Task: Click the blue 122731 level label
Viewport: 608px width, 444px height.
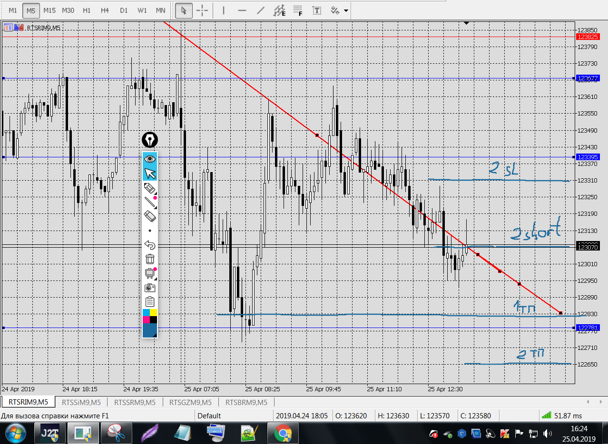Action: point(587,328)
